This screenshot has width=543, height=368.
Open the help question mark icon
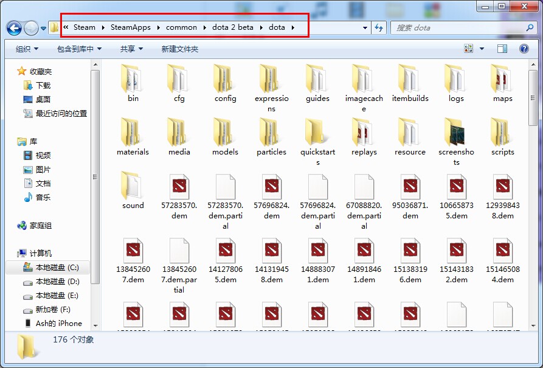coord(524,49)
